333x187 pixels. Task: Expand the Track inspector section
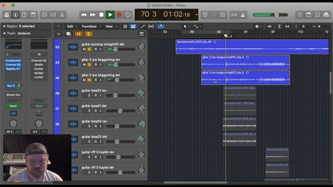pos(4,33)
